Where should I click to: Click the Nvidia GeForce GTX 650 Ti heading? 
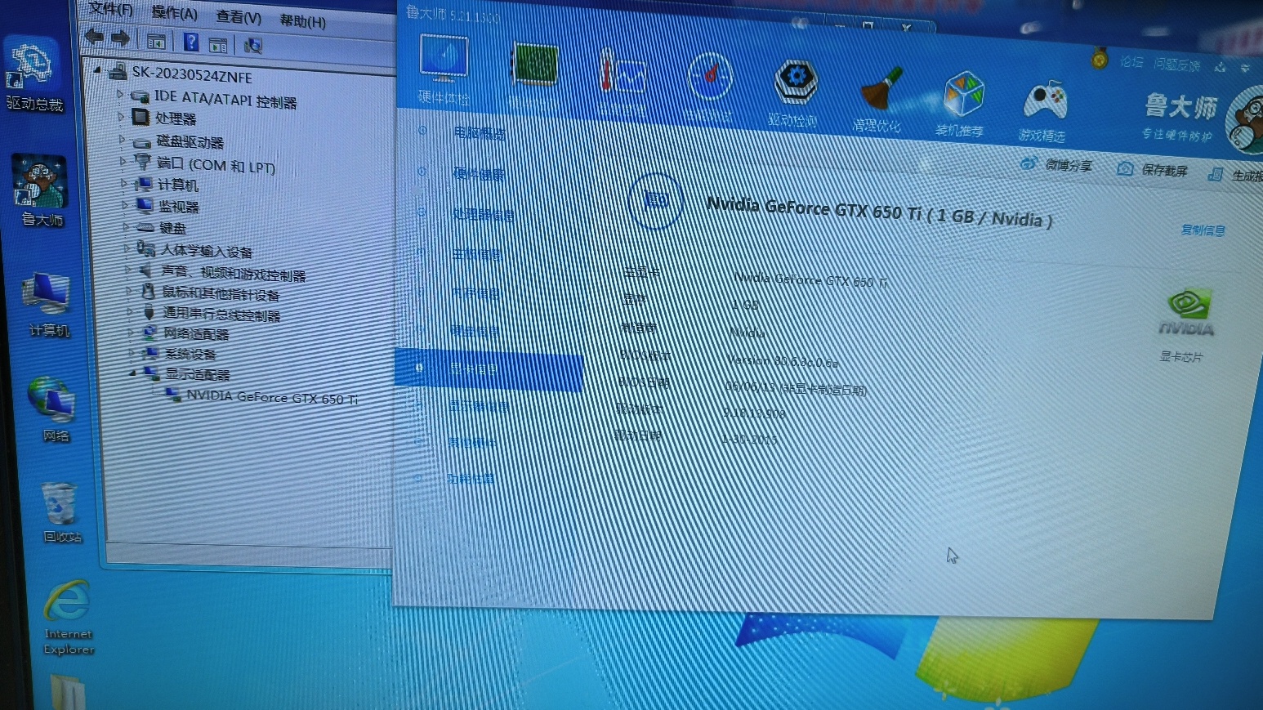pyautogui.click(x=879, y=212)
